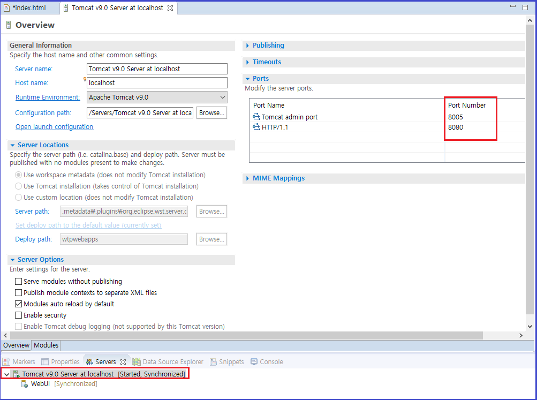Click the HTTP/1.1 port row icon

(256, 127)
